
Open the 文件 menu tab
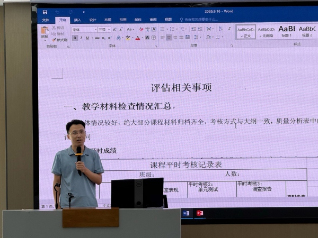click(46, 20)
